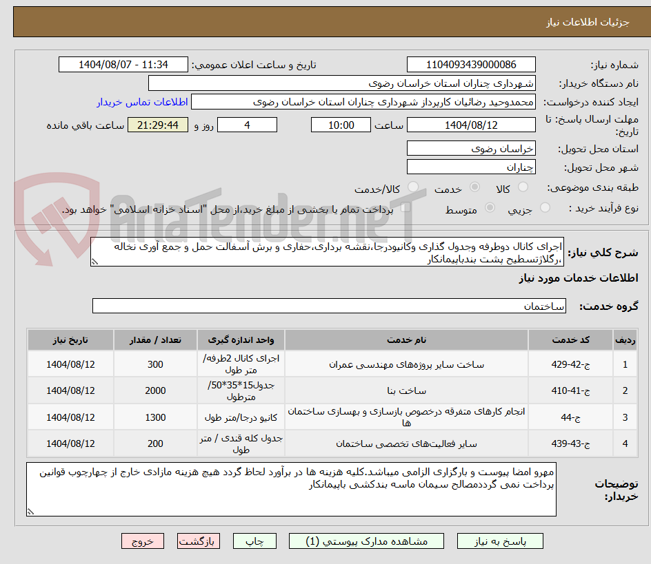Screen dimensions: 651x564
Task: Click the تاریخ نیاز column header
Action: pyautogui.click(x=70, y=340)
